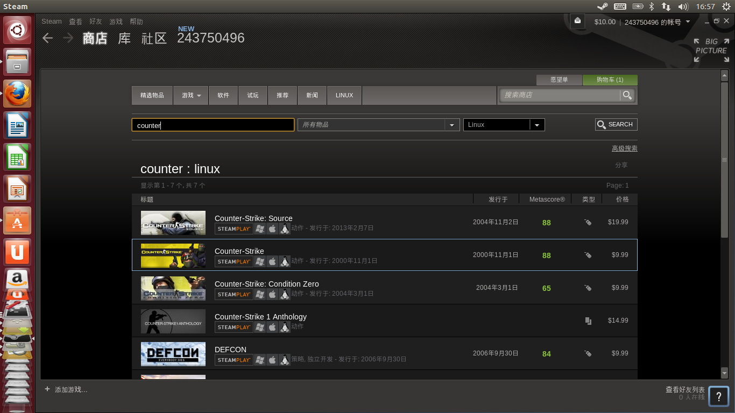Open LibreOffice Calc from the launcher

pos(17,157)
